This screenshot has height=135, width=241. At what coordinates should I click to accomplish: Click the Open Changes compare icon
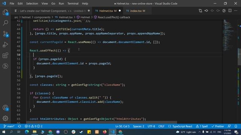(x=200, y=11)
